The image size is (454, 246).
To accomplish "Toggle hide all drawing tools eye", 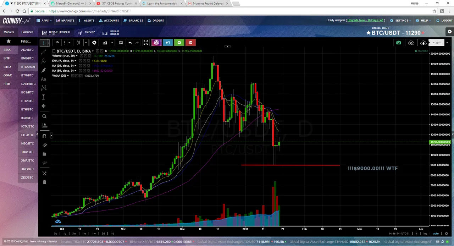I will coord(44,163).
